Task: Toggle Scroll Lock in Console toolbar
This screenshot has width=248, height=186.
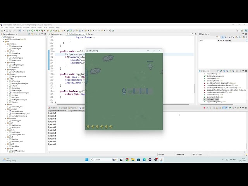Action: click(217, 108)
